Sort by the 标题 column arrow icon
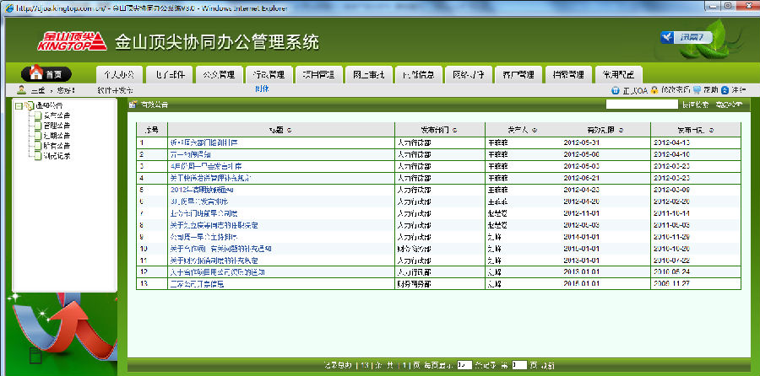The width and height of the screenshot is (760, 376). pyautogui.click(x=290, y=131)
